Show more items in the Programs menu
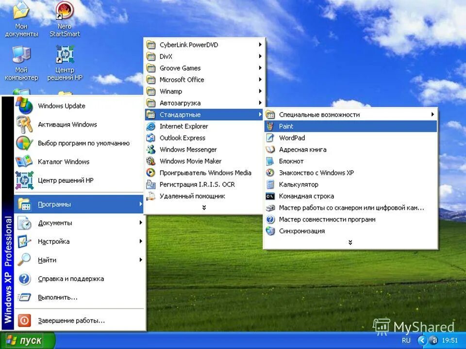Image resolution: width=466 pixels, height=349 pixels. (204, 207)
